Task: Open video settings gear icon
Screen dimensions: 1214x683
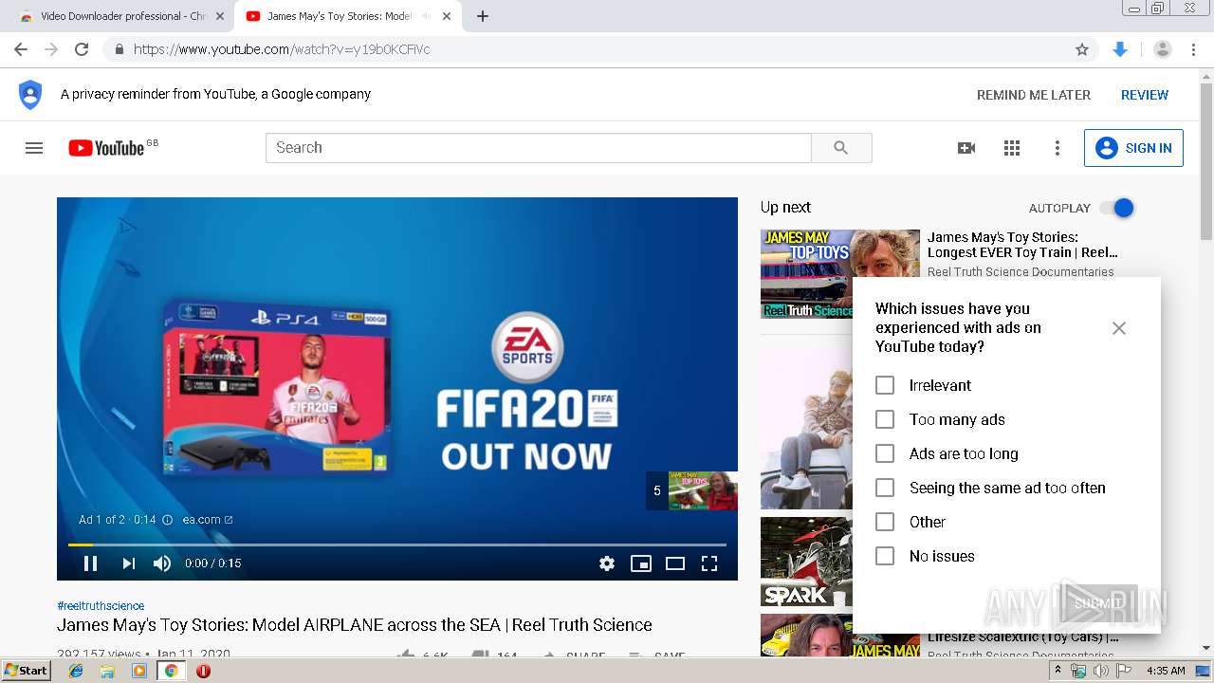Action: [607, 563]
